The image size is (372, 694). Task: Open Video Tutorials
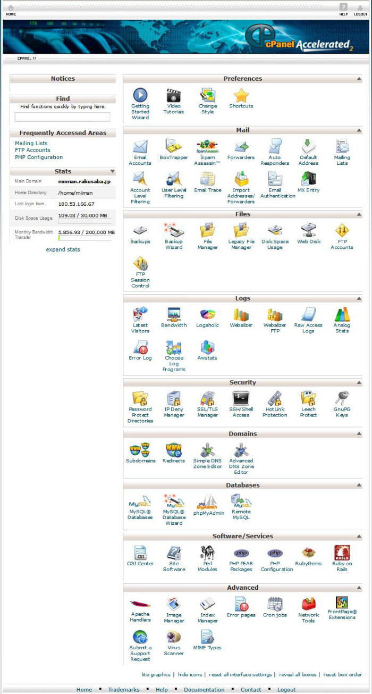(174, 95)
